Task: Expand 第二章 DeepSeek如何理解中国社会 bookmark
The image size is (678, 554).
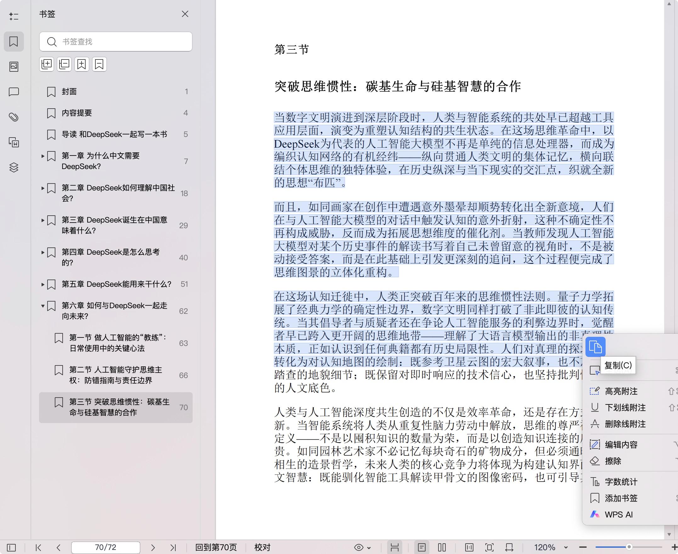Action: 43,188
